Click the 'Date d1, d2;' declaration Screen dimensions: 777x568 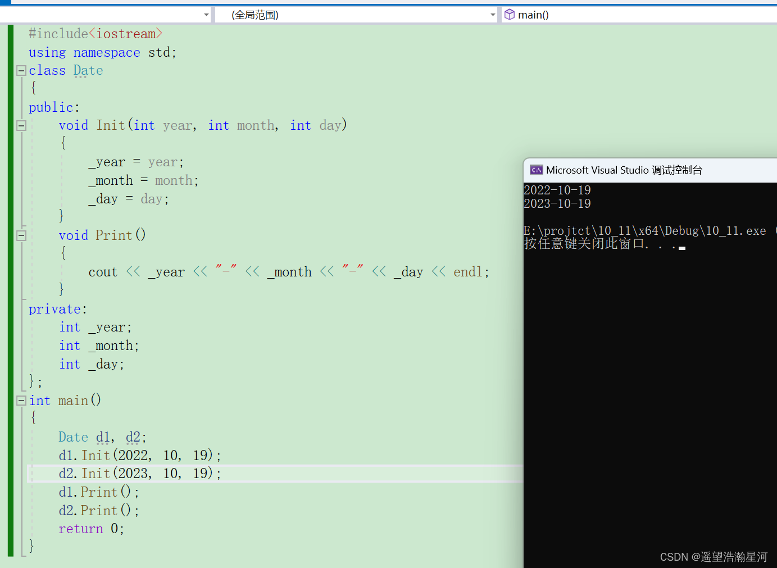click(x=103, y=437)
